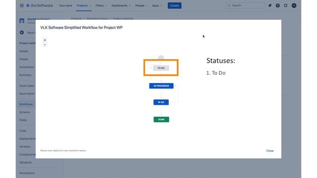Open Screens in sidebar

pyautogui.click(x=24, y=112)
